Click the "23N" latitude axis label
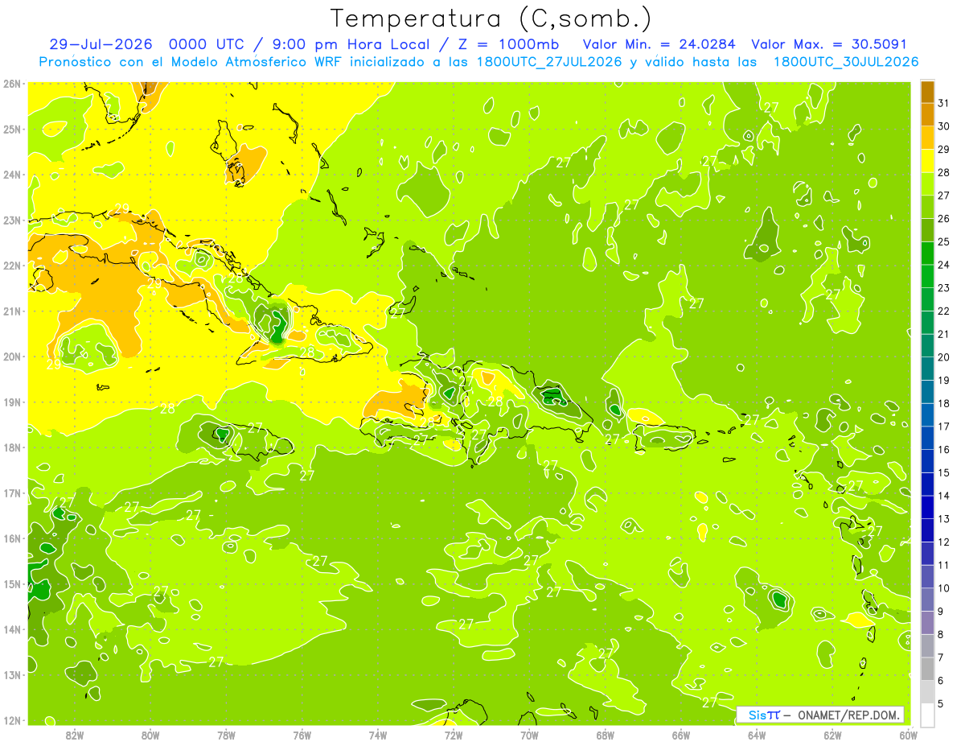This screenshot has width=965, height=746. click(x=11, y=220)
